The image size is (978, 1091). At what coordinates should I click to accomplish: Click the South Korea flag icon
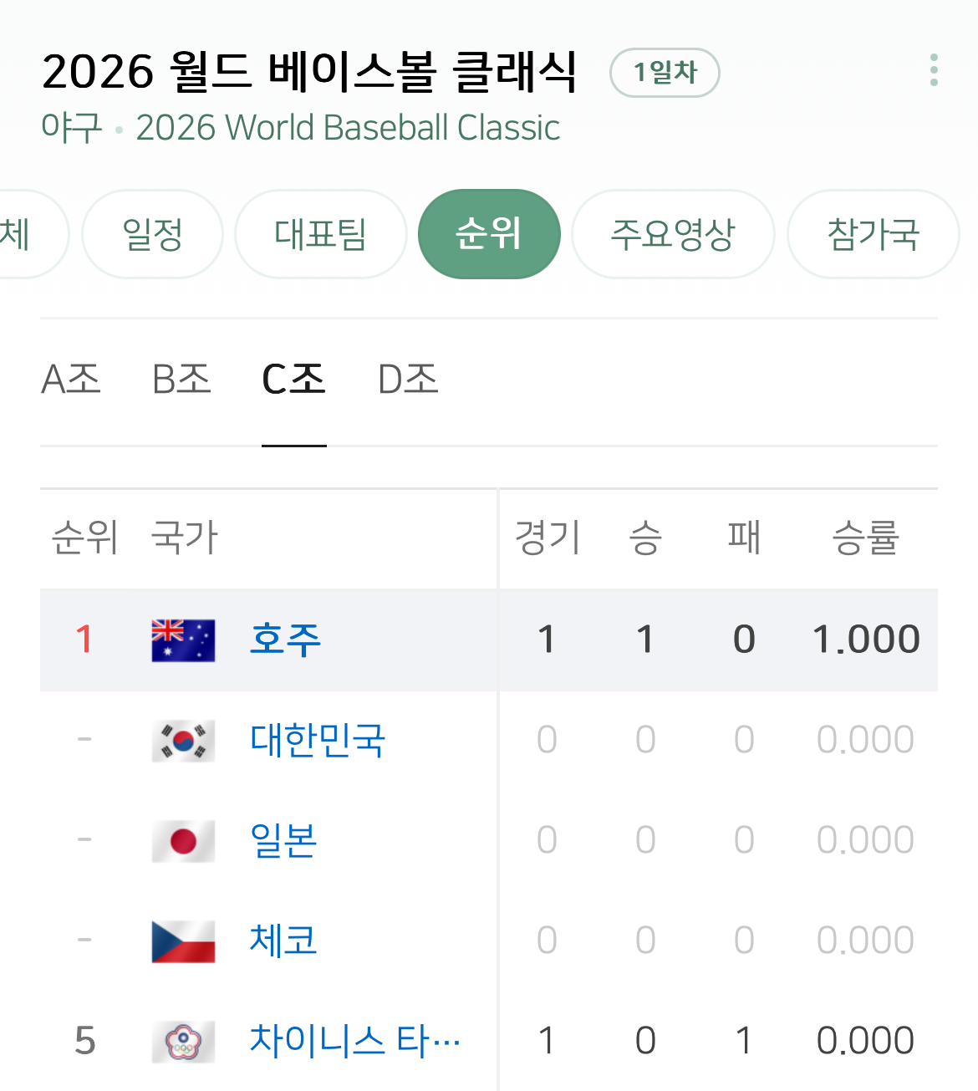click(183, 741)
